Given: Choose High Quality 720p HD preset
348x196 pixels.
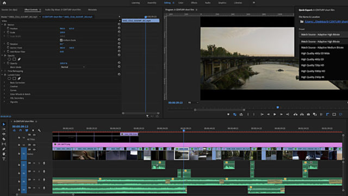Looking at the screenshot, I should (313, 65).
